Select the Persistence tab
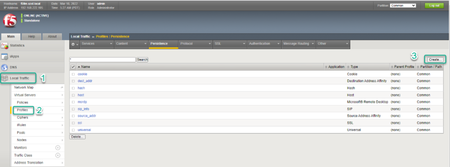Image resolution: width=450 pixels, height=167 pixels. pos(163,44)
